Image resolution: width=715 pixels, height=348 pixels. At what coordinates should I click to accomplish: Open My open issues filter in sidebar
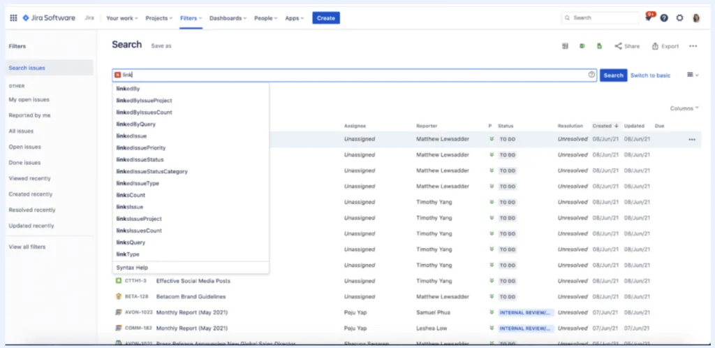click(29, 99)
